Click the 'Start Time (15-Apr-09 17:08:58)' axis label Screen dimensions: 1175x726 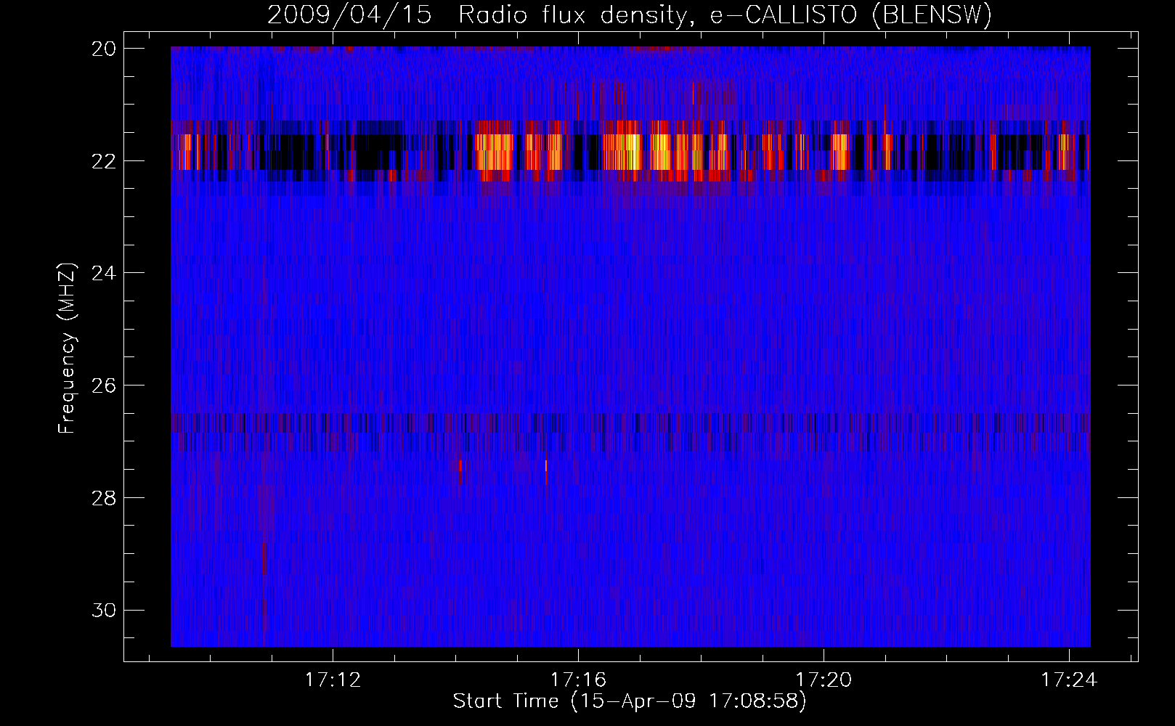tap(630, 701)
